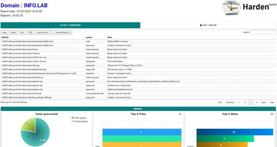Image resolution: width=277 pixels, height=147 pixels.
Task: Go to the First page
Action: [x=220, y=102]
